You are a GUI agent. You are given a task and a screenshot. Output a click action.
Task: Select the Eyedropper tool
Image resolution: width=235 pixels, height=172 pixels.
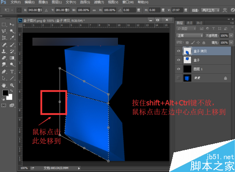click(12, 38)
